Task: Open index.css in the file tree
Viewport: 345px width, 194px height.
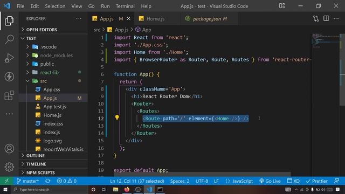Action: (53, 123)
